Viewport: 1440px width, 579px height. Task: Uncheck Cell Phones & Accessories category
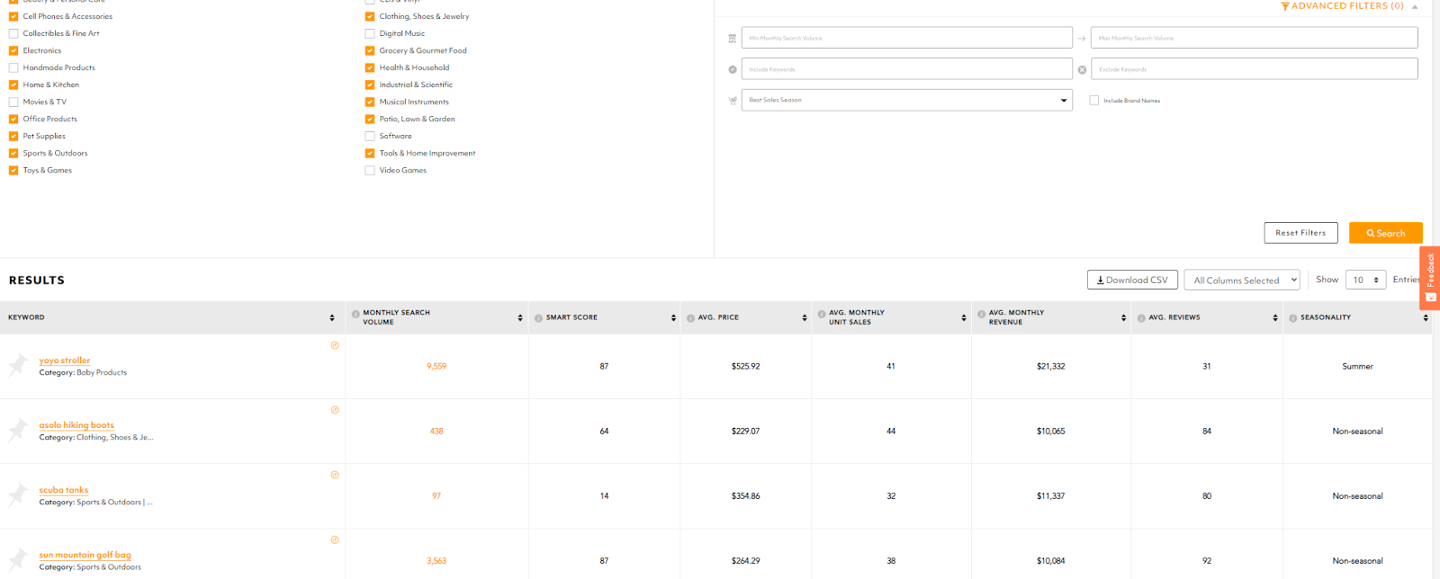[13, 16]
